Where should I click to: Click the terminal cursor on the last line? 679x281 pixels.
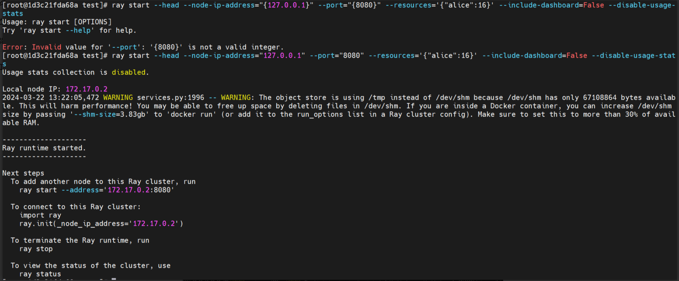(114, 279)
